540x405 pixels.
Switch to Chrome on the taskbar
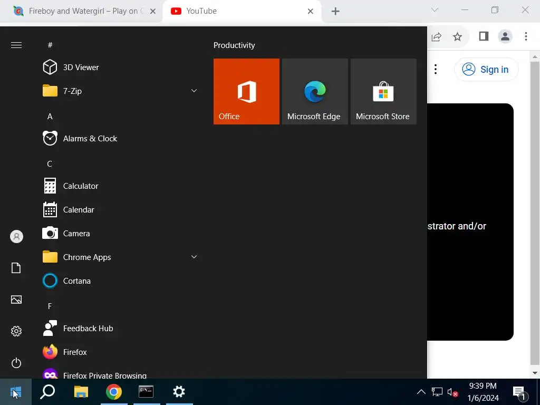point(114,392)
